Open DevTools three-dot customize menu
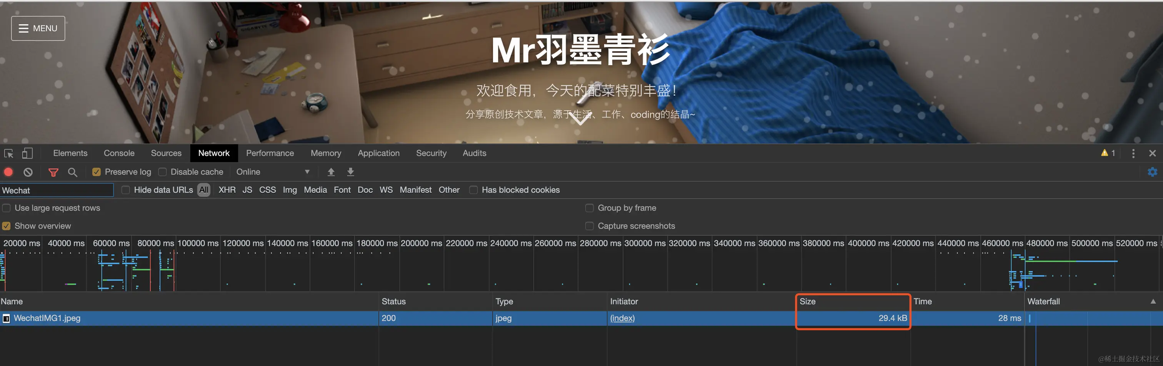Viewport: 1163px width, 366px height. click(1133, 153)
